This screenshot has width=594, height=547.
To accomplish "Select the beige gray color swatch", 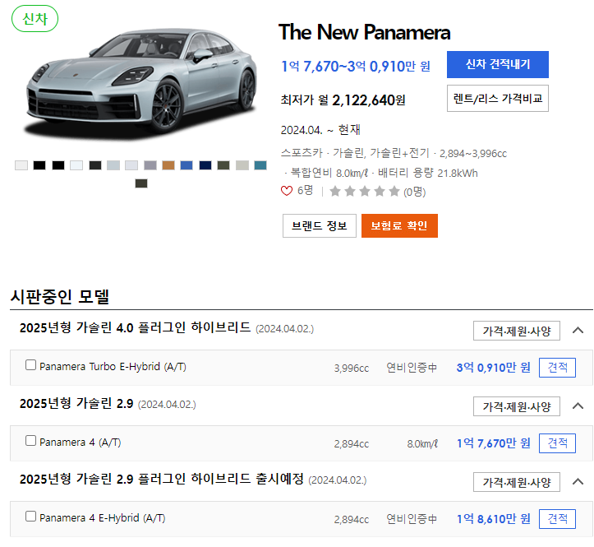I will 242,165.
